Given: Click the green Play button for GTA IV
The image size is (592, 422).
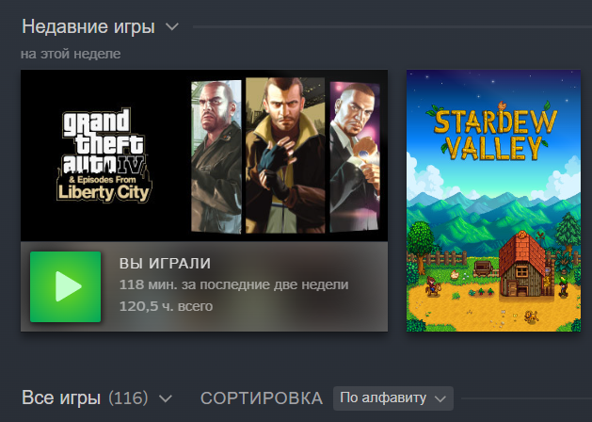Looking at the screenshot, I should (65, 286).
